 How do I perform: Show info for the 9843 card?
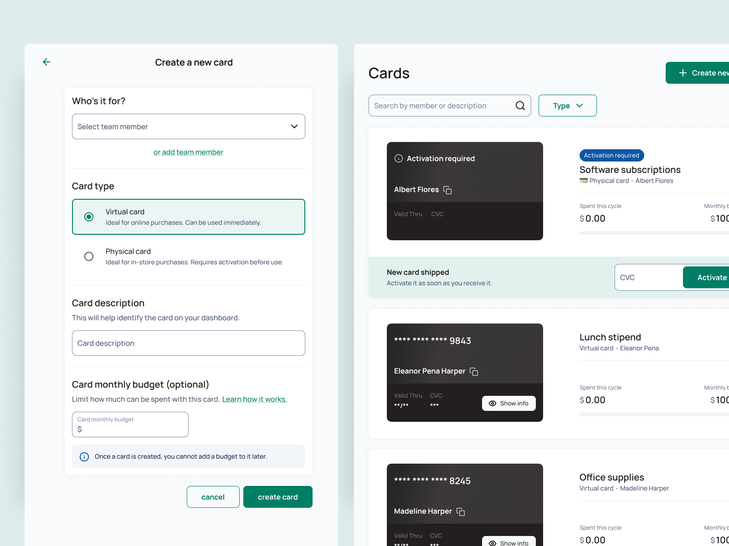tap(508, 403)
